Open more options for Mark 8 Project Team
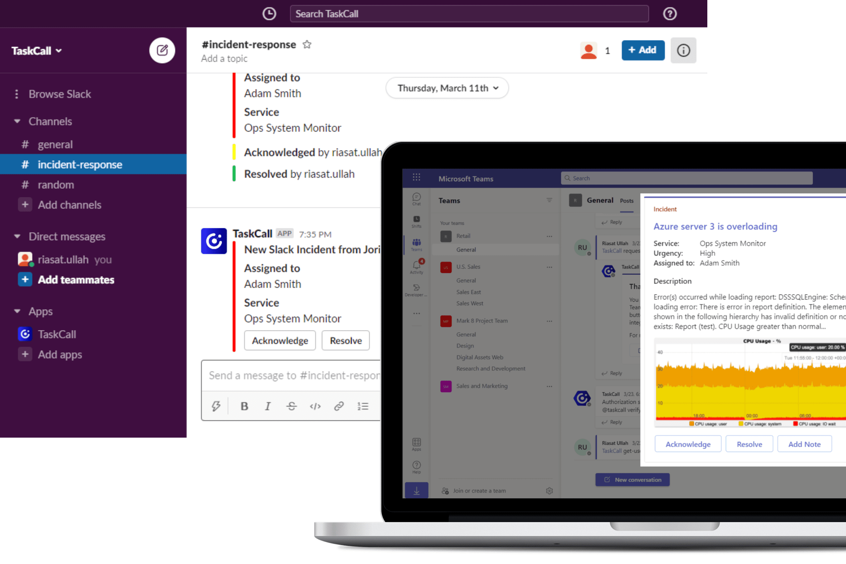Viewport: 846px width, 564px height. pos(549,321)
